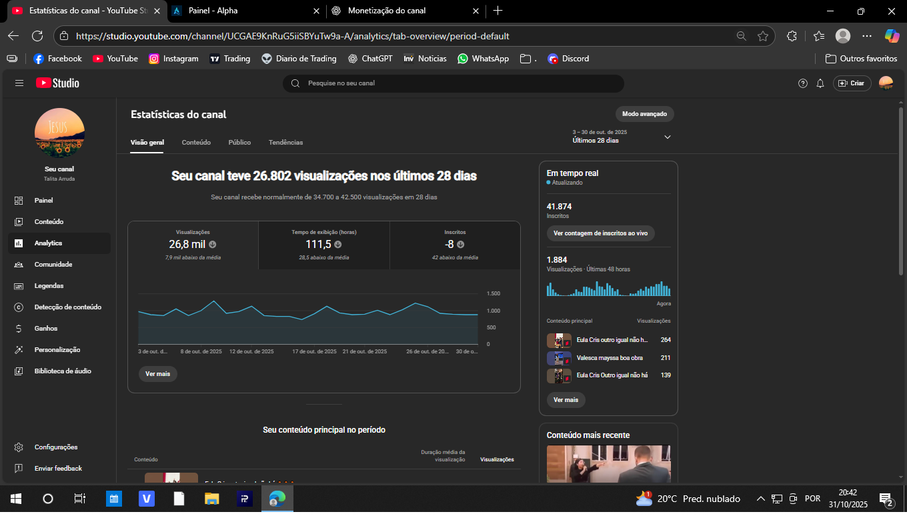Screen dimensions: 907x528
Task: Open Legendas from the sidebar
Action: 49,285
